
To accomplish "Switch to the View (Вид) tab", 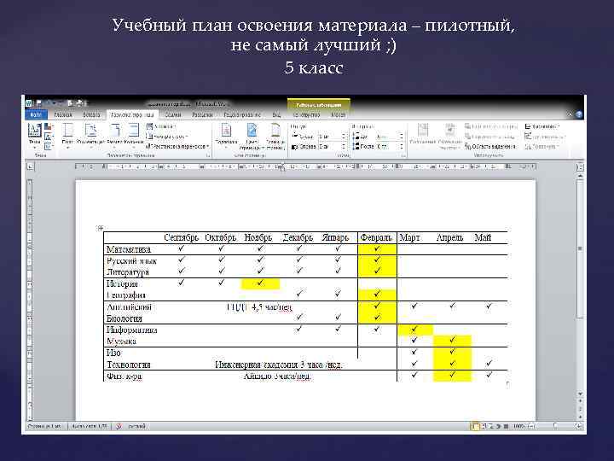I will coord(276,114).
